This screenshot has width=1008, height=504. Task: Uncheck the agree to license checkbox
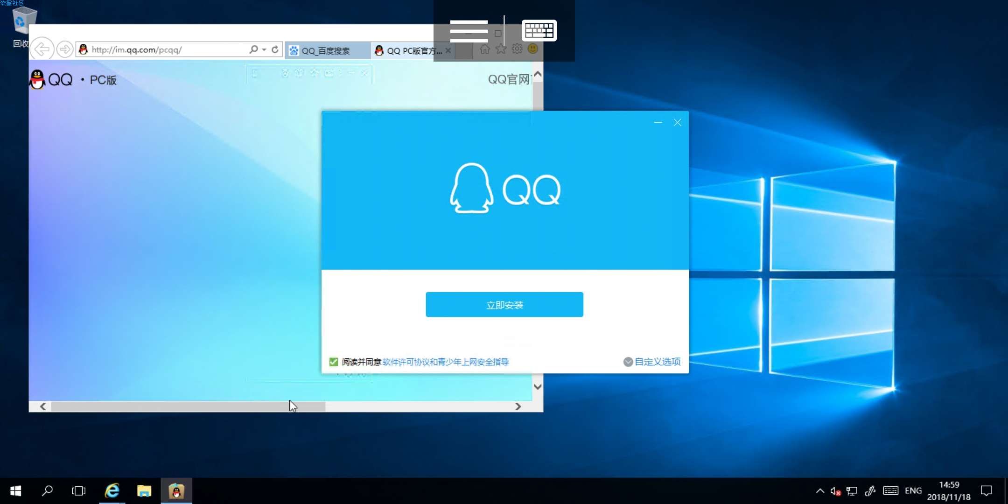(333, 362)
